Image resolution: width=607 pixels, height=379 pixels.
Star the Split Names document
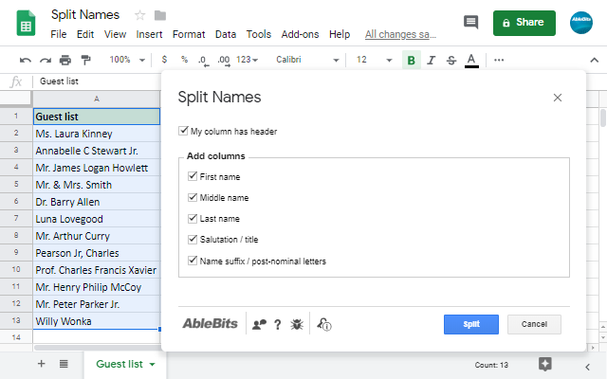(139, 15)
